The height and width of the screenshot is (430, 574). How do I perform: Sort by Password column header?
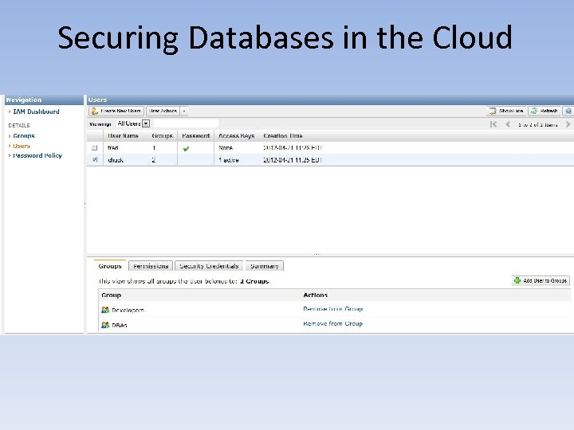pos(195,136)
